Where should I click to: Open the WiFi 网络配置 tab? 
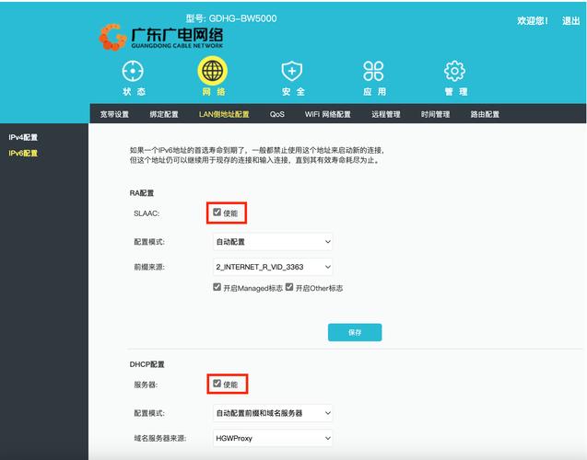(x=327, y=114)
